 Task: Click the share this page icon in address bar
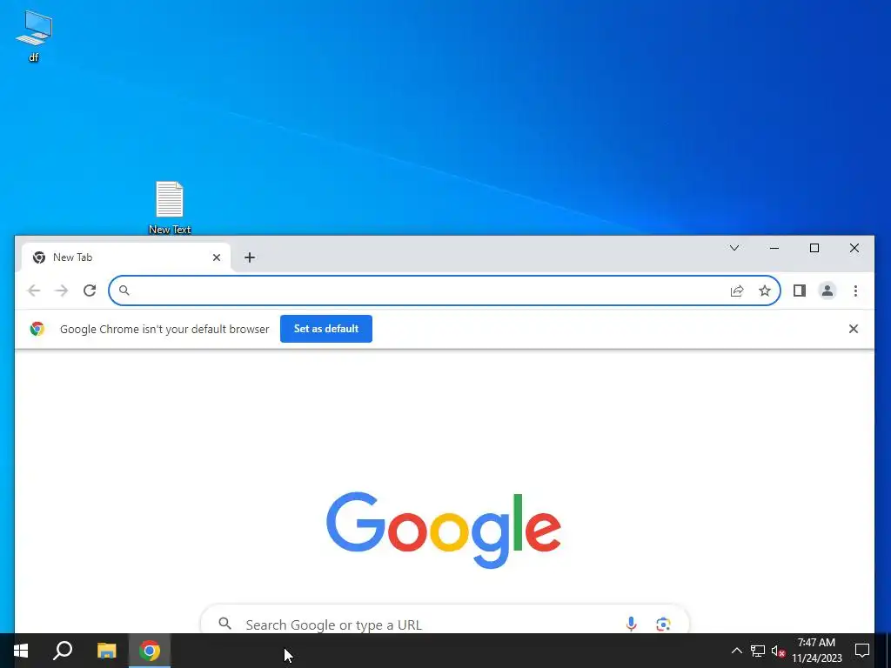[x=737, y=291]
